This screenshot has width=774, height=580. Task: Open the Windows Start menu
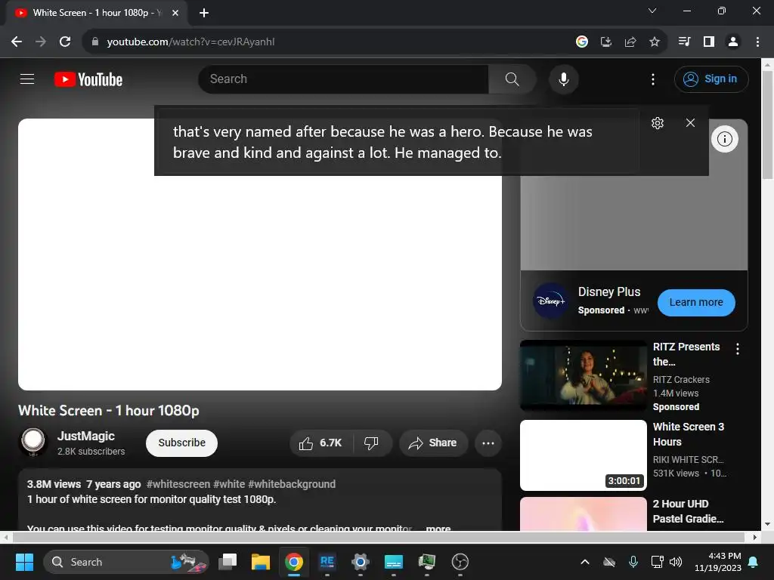(x=24, y=562)
